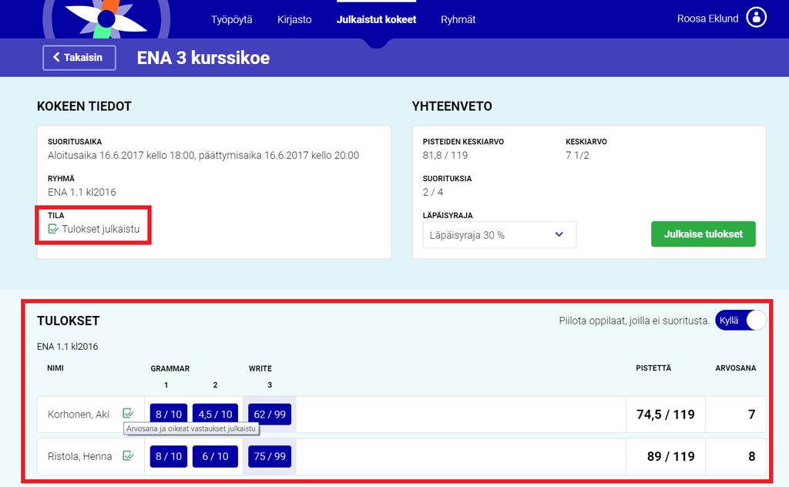
Task: Click group name ENA 1.1 kl2016 in Kokeen tiedot
Action: (x=82, y=192)
